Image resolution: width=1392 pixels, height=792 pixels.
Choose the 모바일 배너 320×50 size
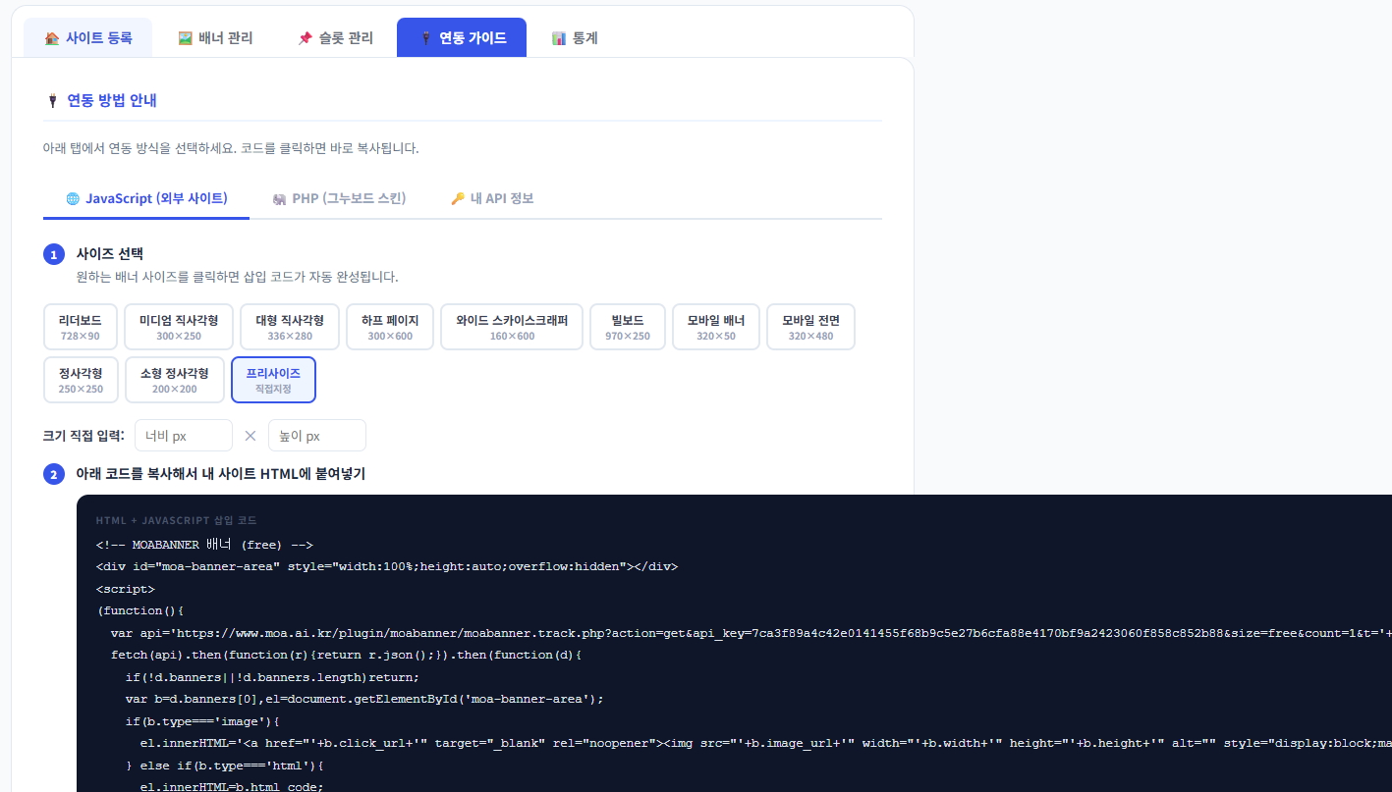click(x=716, y=327)
